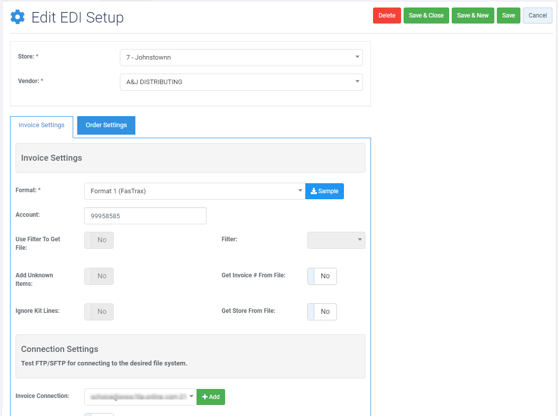Expand the Format dropdown showing Format 1 (FasTrax)
Viewport: 558px width, 416px height.
(x=195, y=191)
